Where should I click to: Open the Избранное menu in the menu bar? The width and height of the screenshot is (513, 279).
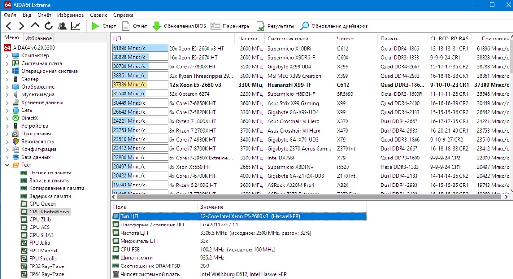(70, 15)
